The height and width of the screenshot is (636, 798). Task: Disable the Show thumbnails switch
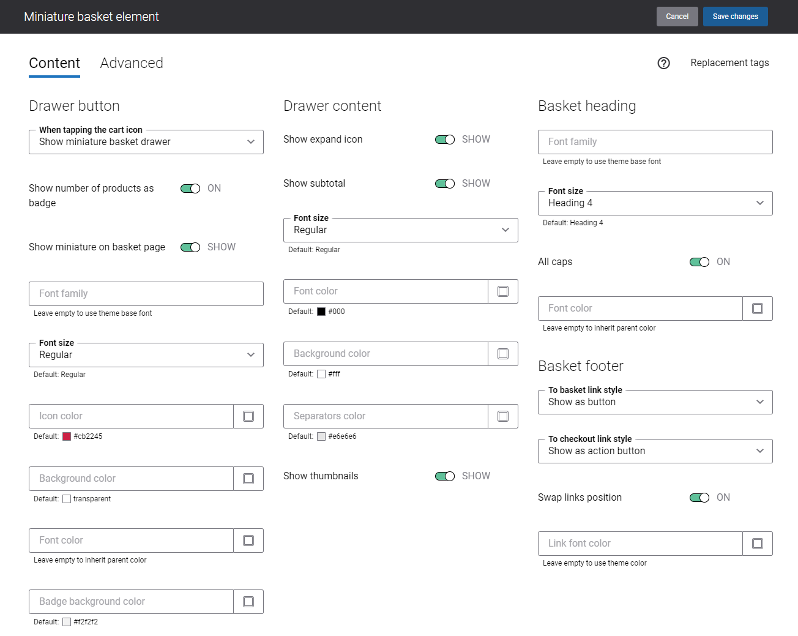445,476
